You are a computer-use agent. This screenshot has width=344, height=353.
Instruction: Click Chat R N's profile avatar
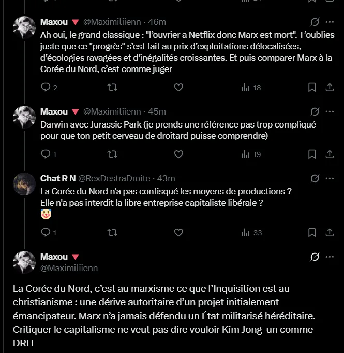point(24,184)
